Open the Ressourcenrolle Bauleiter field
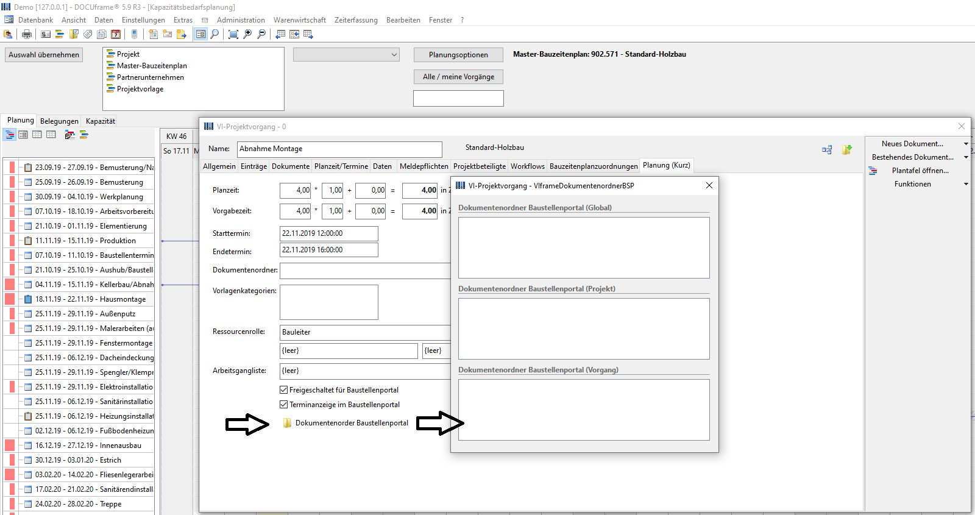Screen dimensions: 975x515 (365, 332)
